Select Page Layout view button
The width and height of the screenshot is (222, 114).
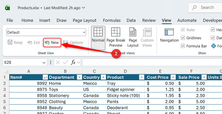[x=133, y=38]
